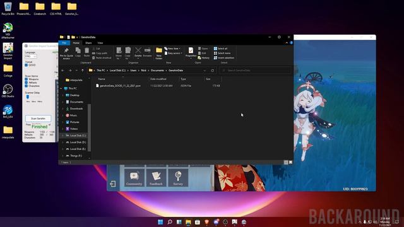Screen dimensions: 404x227
Task: Click Local Disk (C:) in breadcrumb
Action: coord(117,70)
